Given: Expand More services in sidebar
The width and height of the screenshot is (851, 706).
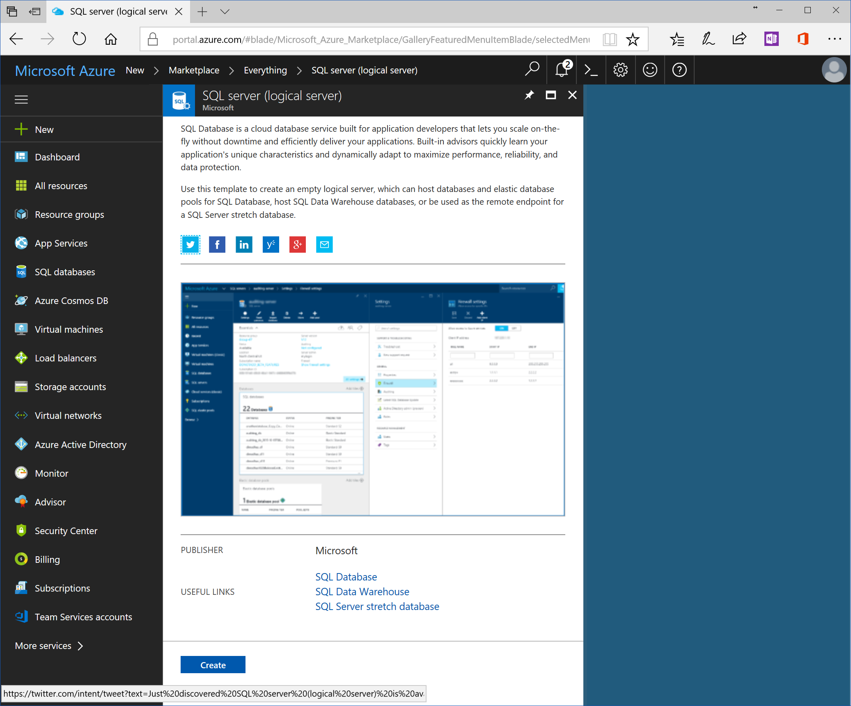Looking at the screenshot, I should pos(49,646).
